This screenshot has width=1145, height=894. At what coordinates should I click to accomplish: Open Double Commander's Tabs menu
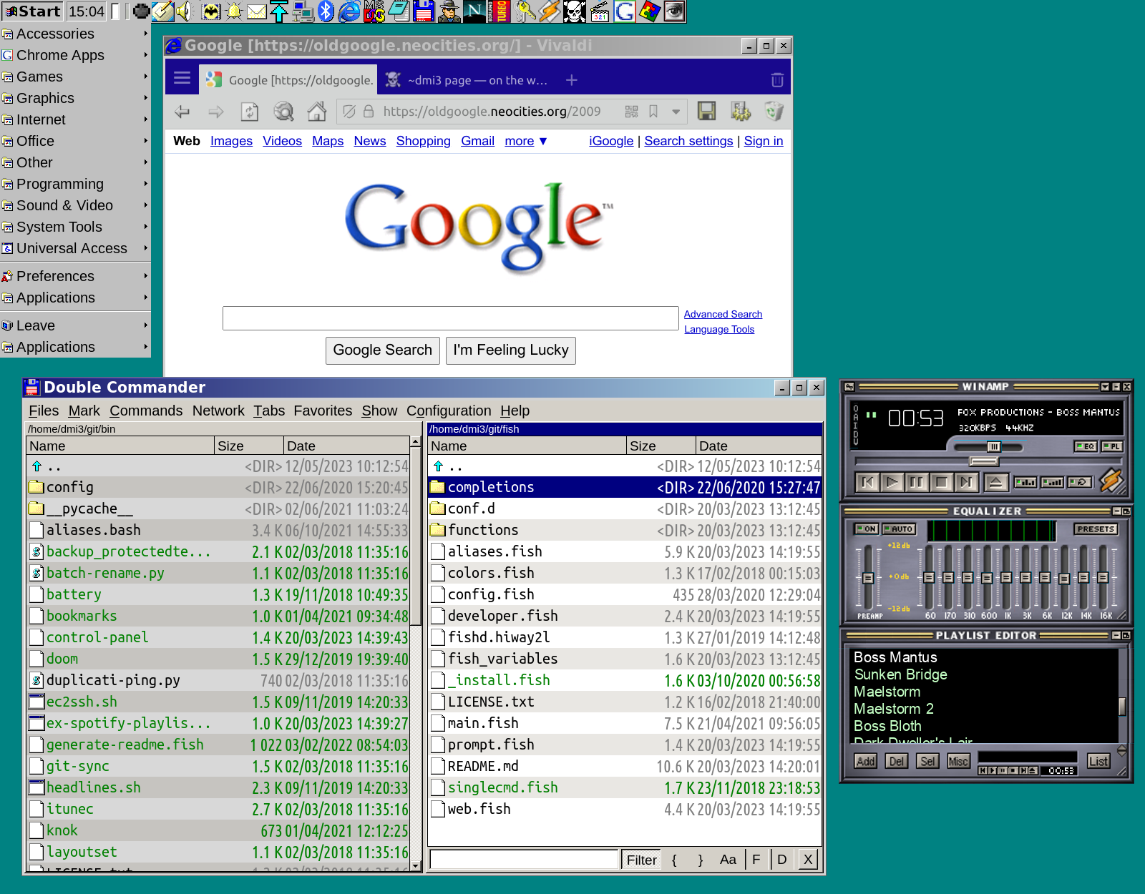pos(269,411)
